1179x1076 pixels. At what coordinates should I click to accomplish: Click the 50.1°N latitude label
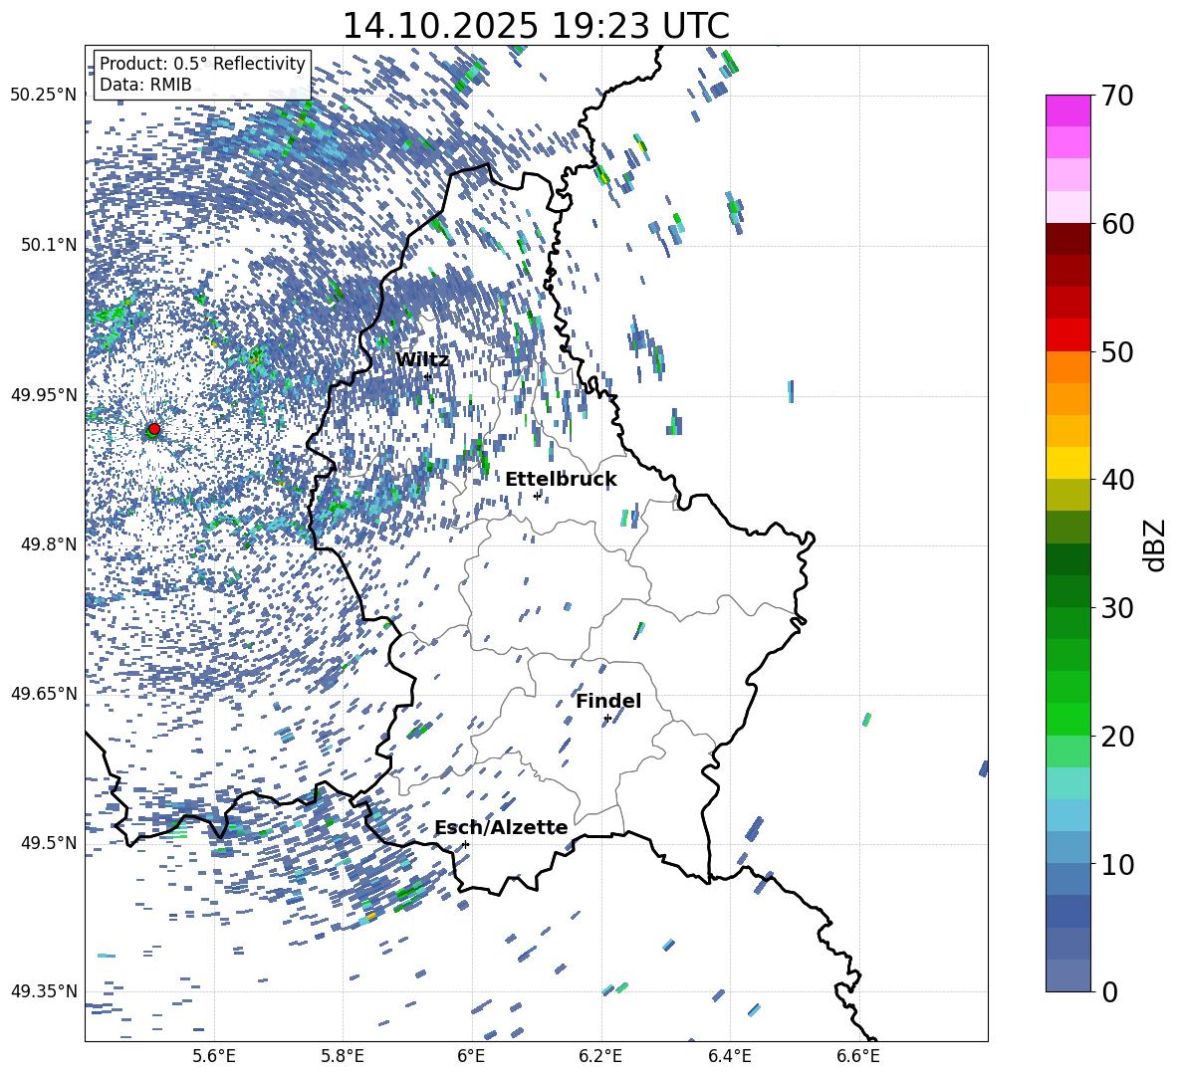(x=48, y=245)
